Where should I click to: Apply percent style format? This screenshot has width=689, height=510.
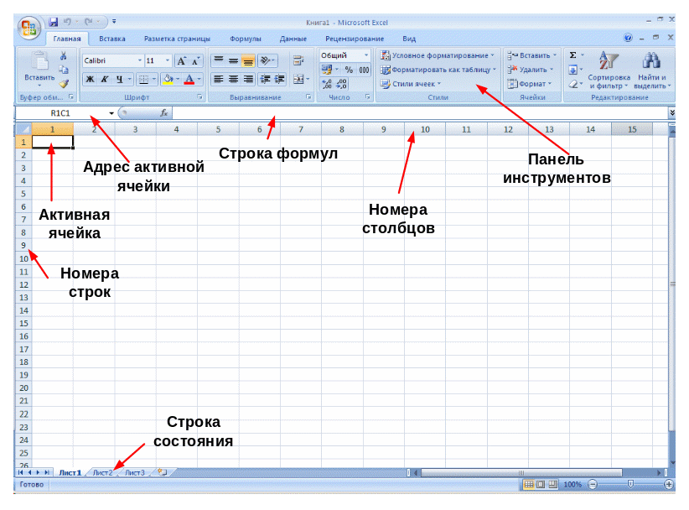coord(349,70)
